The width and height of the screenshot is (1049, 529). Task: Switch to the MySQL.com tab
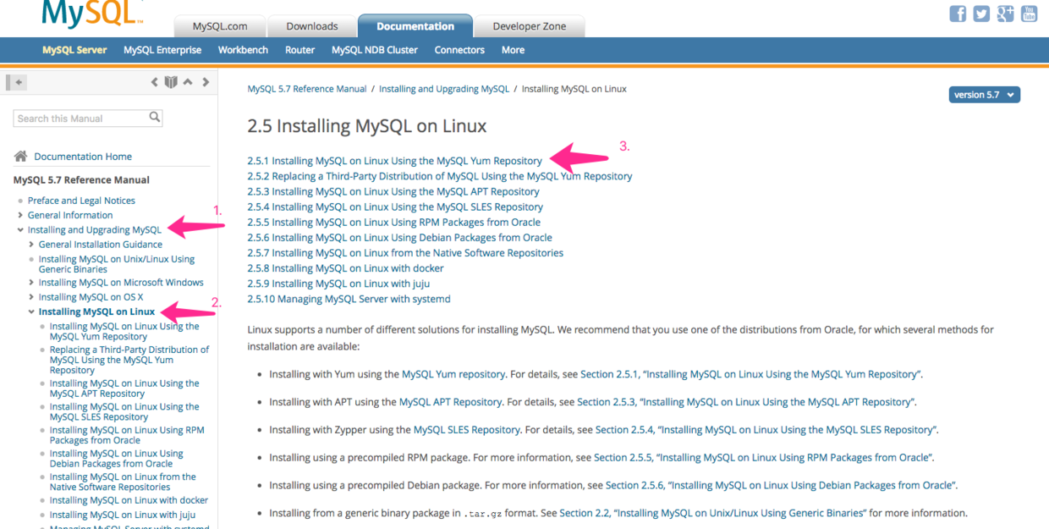220,26
